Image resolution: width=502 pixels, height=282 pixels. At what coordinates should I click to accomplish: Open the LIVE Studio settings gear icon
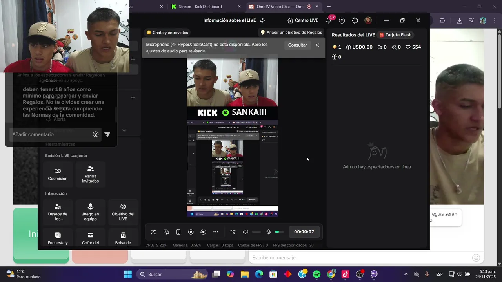(x=355, y=20)
